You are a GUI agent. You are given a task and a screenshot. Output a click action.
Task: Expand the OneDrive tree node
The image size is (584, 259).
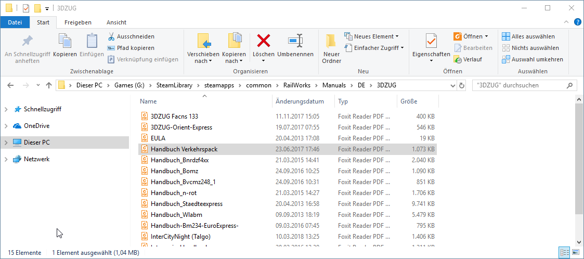pyautogui.click(x=6, y=126)
